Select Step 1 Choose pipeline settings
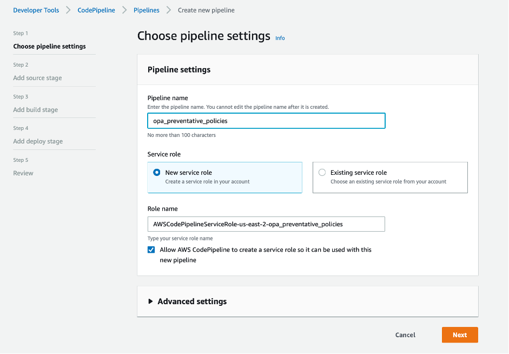509x354 pixels. click(x=49, y=46)
